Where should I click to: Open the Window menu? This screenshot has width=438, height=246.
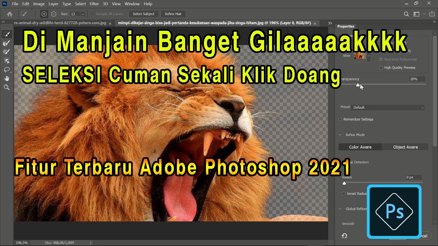pyautogui.click(x=132, y=4)
